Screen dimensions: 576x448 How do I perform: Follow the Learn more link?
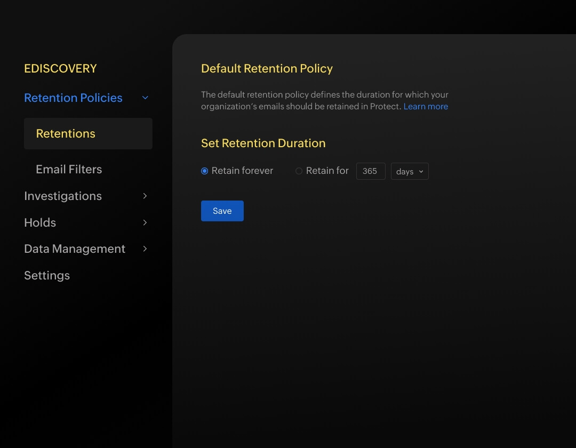[x=425, y=107]
